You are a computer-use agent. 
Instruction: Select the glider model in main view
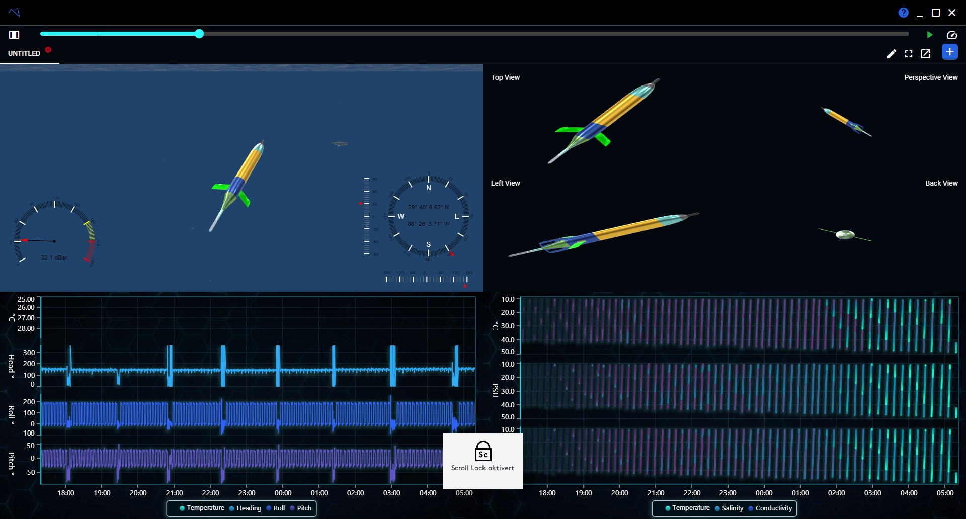click(x=236, y=186)
